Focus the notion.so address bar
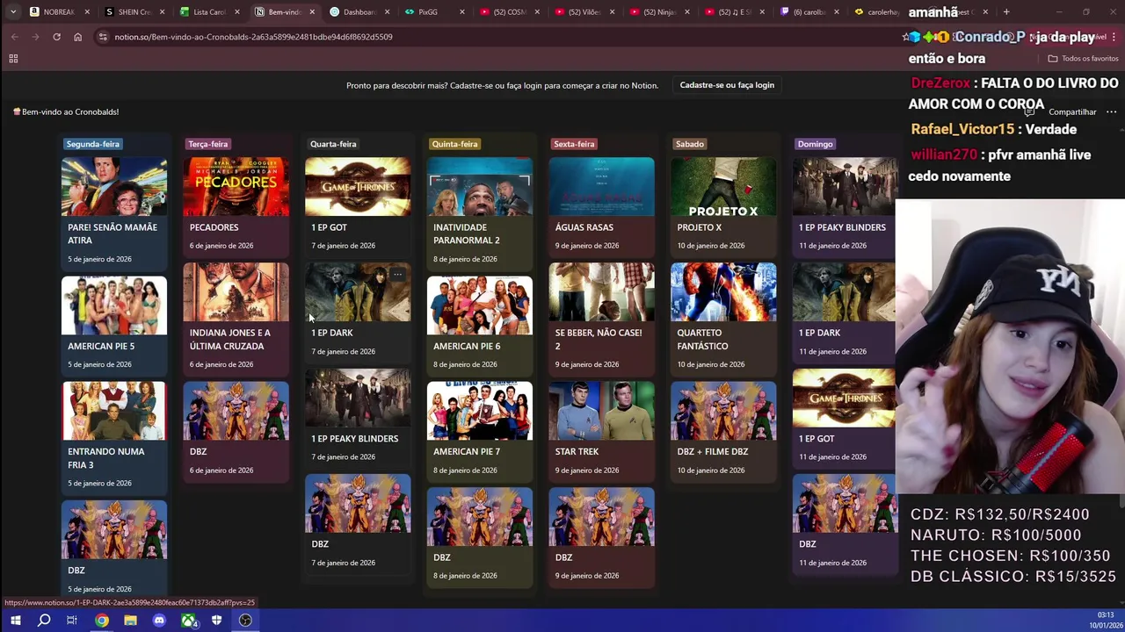The width and height of the screenshot is (1125, 632). coord(253,37)
